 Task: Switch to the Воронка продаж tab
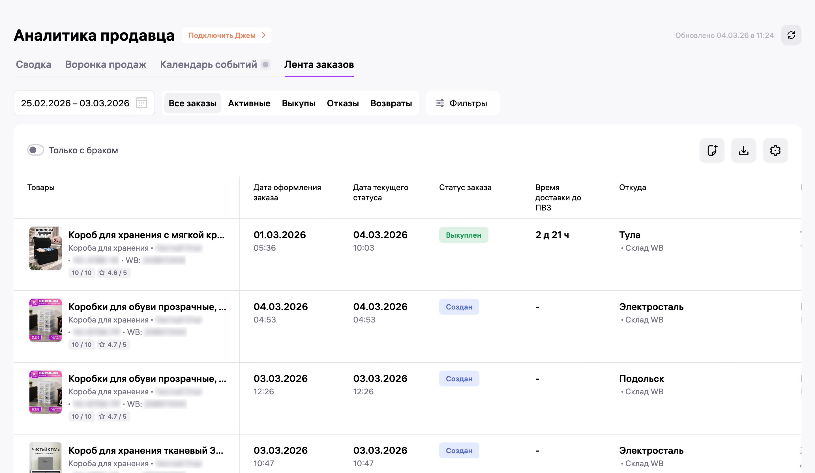tap(106, 64)
